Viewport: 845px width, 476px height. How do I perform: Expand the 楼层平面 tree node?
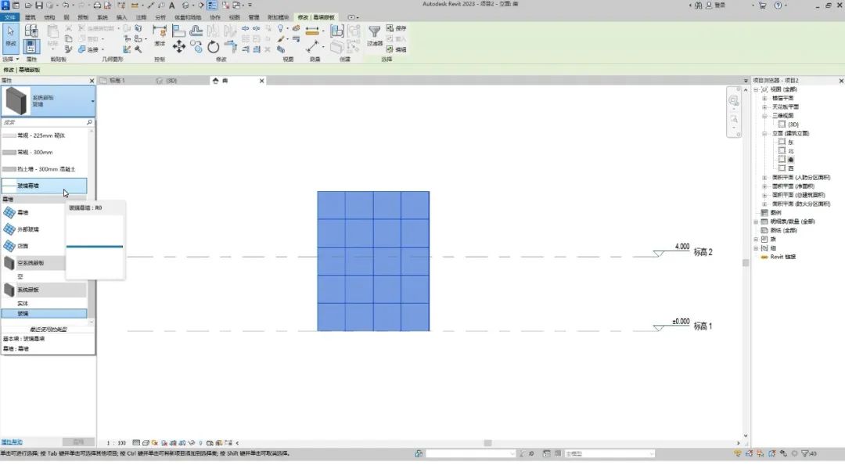point(764,98)
